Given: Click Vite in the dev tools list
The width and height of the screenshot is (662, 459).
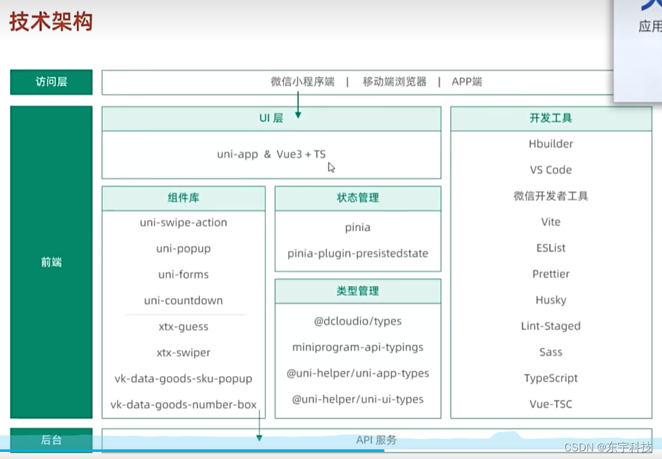Looking at the screenshot, I should (551, 222).
